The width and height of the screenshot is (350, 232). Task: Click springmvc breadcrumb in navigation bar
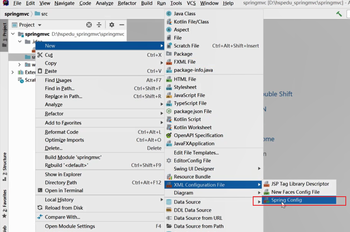click(x=17, y=14)
